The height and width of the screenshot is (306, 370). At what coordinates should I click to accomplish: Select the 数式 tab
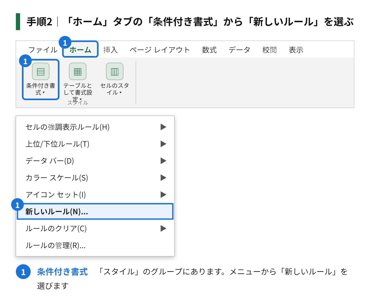click(x=209, y=50)
